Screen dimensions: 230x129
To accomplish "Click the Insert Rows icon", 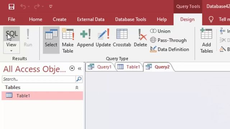I will coord(222,31).
